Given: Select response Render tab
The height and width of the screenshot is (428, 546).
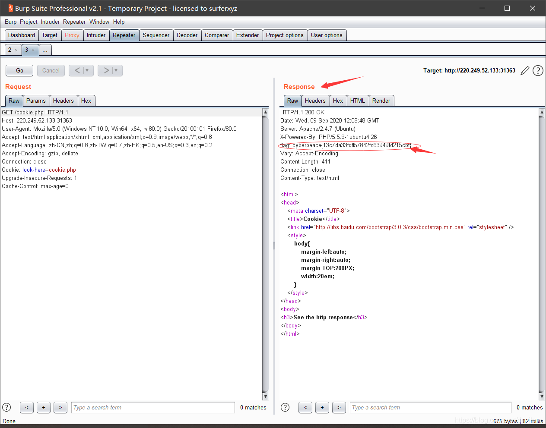Looking at the screenshot, I should (381, 101).
